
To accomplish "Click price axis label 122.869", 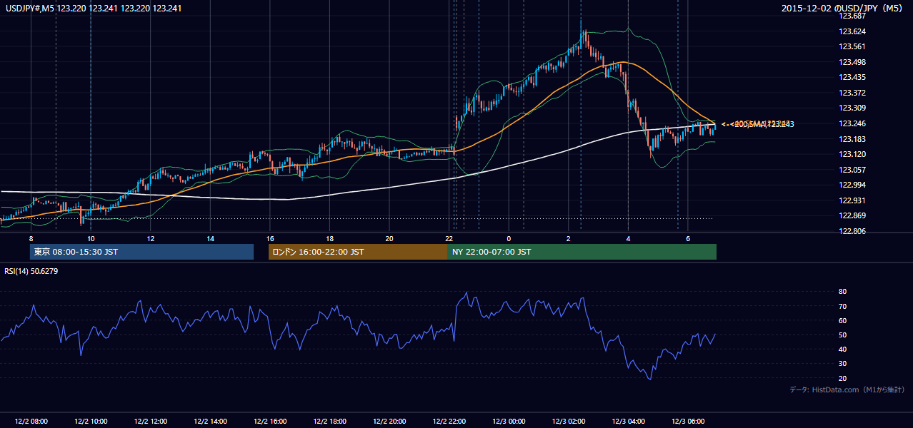I will [x=852, y=216].
